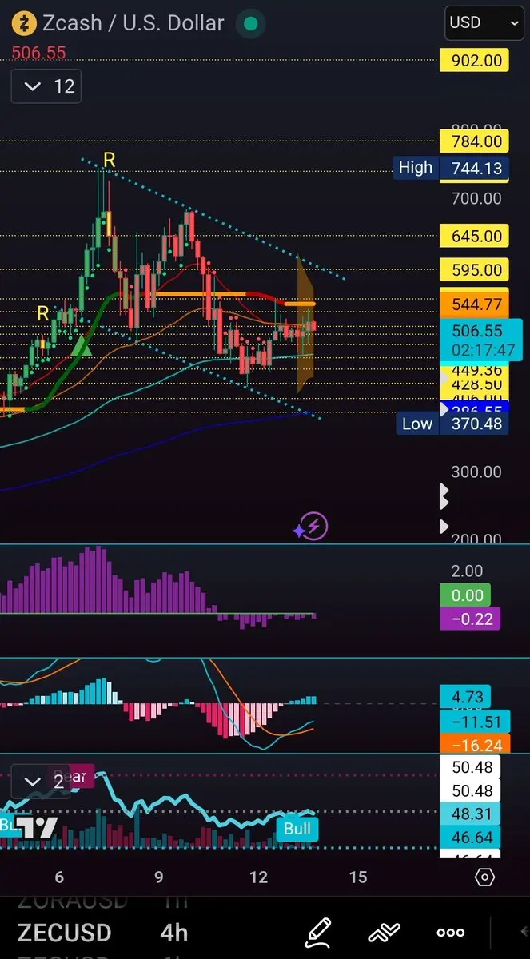Click date 12 on time axis
The height and width of the screenshot is (959, 530).
point(258,877)
